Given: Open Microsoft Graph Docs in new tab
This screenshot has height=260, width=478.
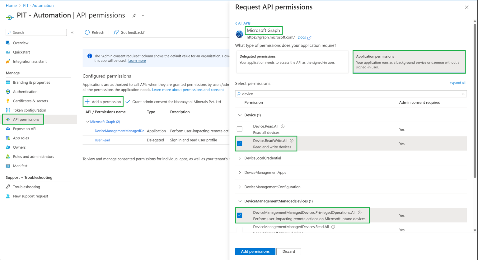Looking at the screenshot, I should tap(302, 37).
